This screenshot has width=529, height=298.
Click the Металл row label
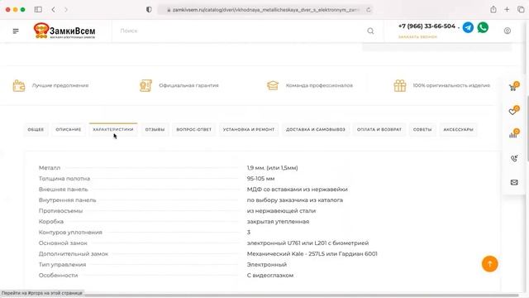point(50,167)
